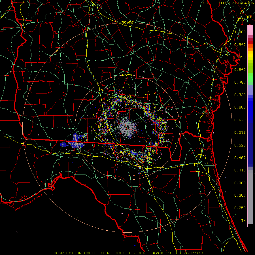
Task: Click the TH label on the legend
Action: (243, 220)
